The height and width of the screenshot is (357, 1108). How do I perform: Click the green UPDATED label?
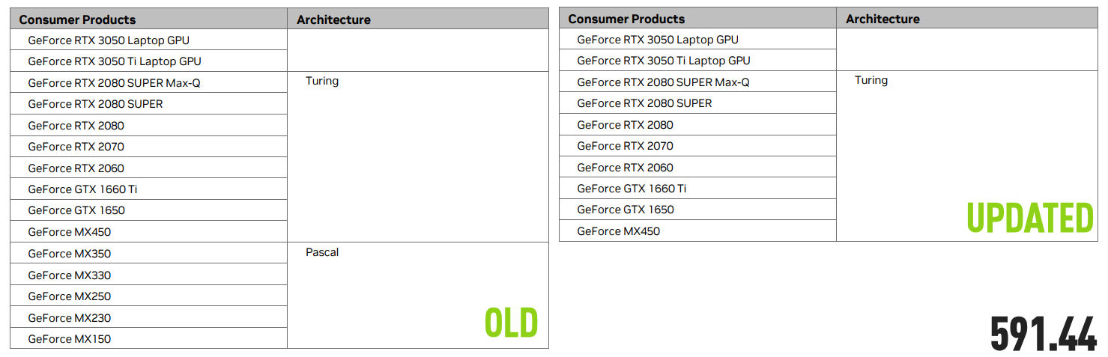click(x=1029, y=219)
